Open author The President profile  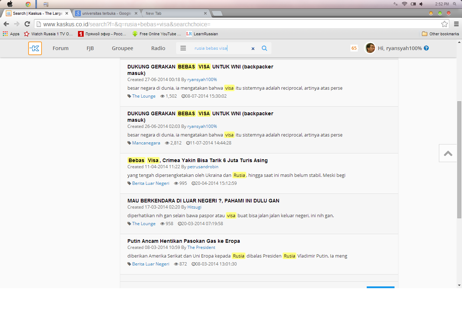[201, 247]
